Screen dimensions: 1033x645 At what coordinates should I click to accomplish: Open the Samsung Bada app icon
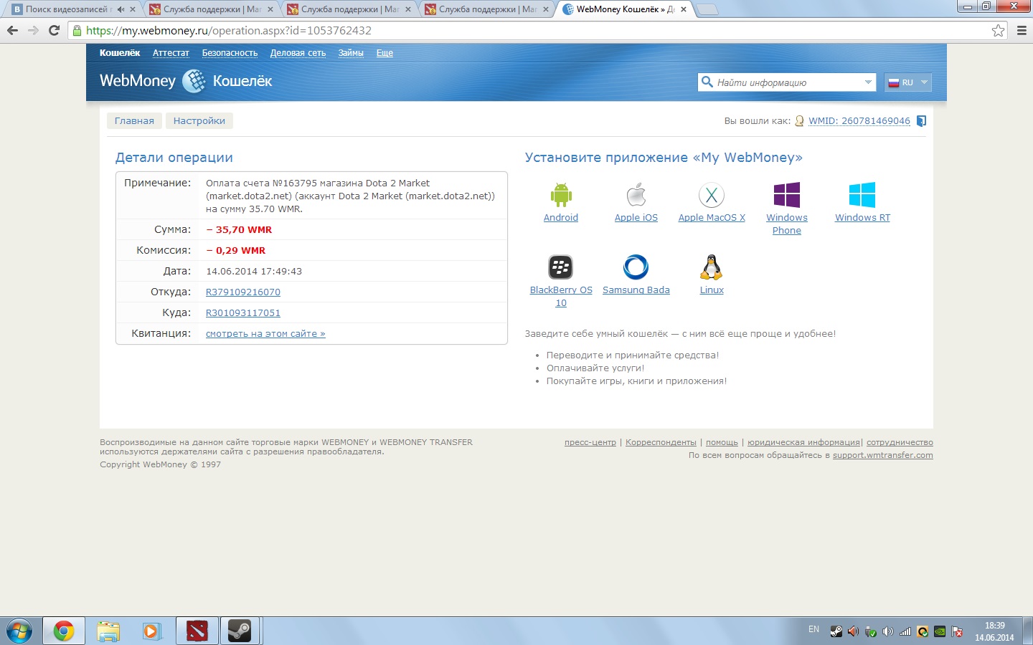point(636,267)
